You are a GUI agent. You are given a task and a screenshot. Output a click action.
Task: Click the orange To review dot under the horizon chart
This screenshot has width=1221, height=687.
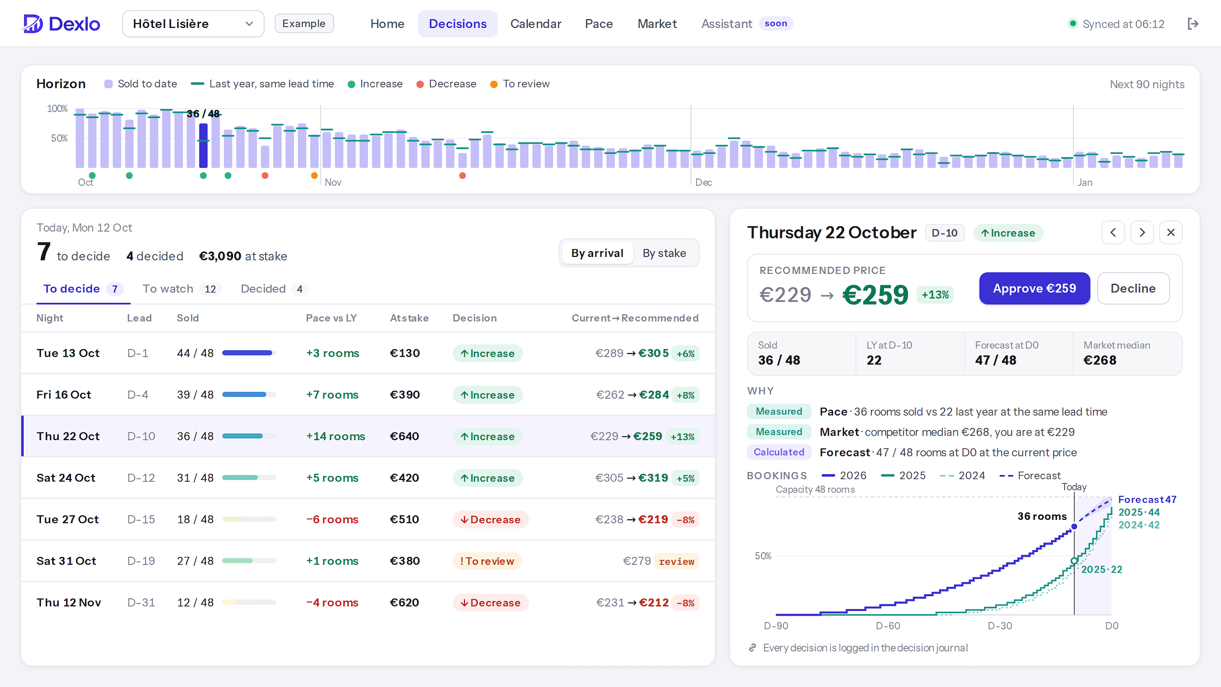point(314,175)
